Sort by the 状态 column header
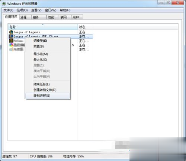Screen dimensions: 186x161 click(85, 27)
